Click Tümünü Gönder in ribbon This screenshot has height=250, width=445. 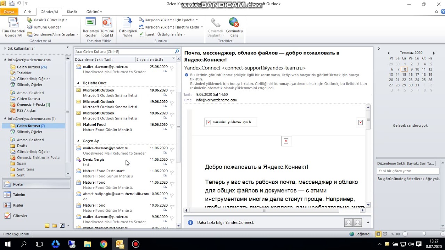click(x=44, y=27)
